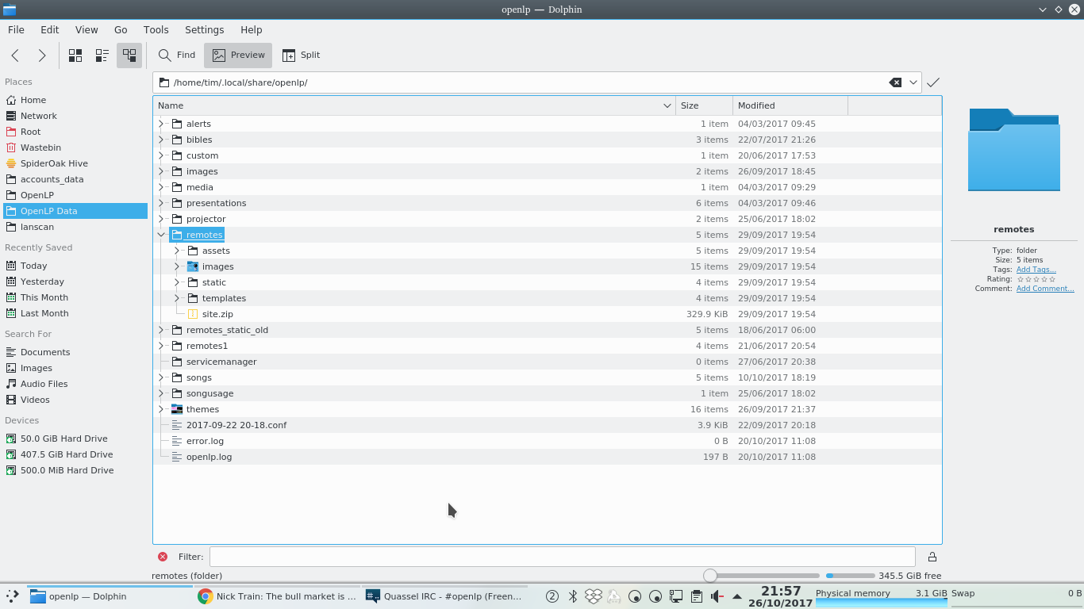1084x609 pixels.
Task: Open the Help menu
Action: [251, 29]
